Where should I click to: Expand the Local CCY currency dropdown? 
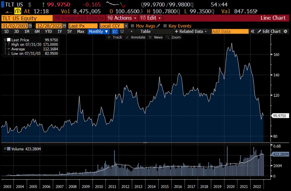[126, 26]
